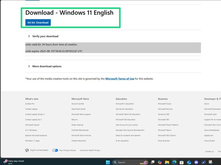Open the Contact us footer link
221x165 pixels.
[x=209, y=152]
